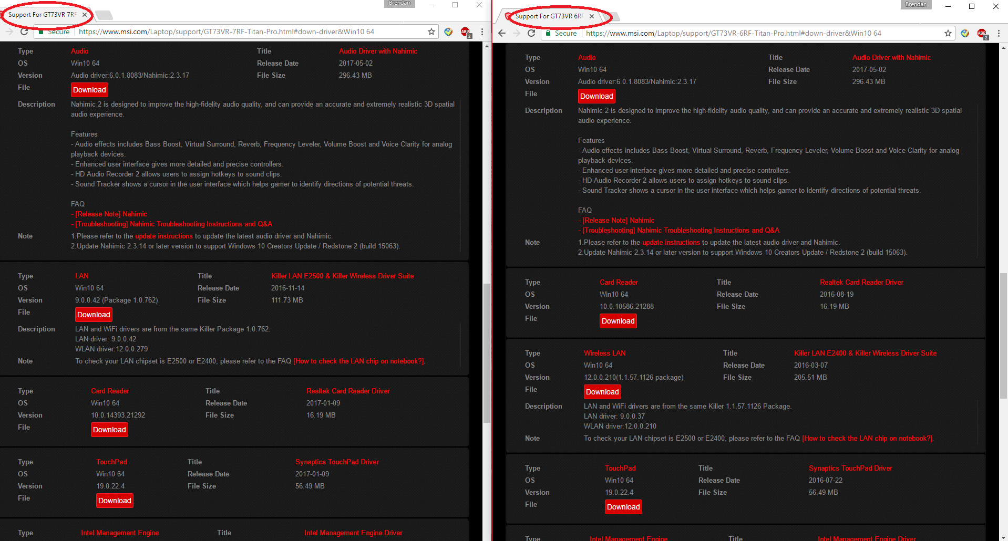1008x541 pixels.
Task: Close the GT73VR 7RF tab
Action: (85, 15)
